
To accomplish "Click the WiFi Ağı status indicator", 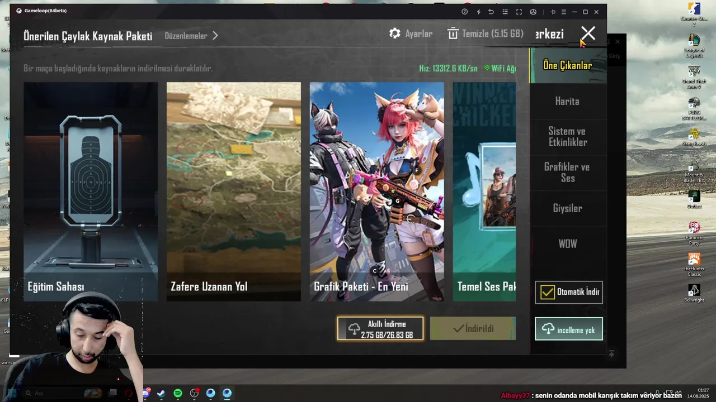I will 500,68.
